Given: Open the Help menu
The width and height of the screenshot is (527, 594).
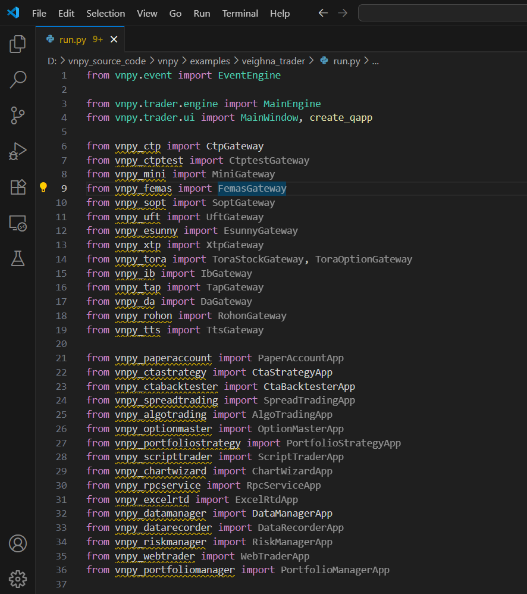Looking at the screenshot, I should tap(280, 13).
